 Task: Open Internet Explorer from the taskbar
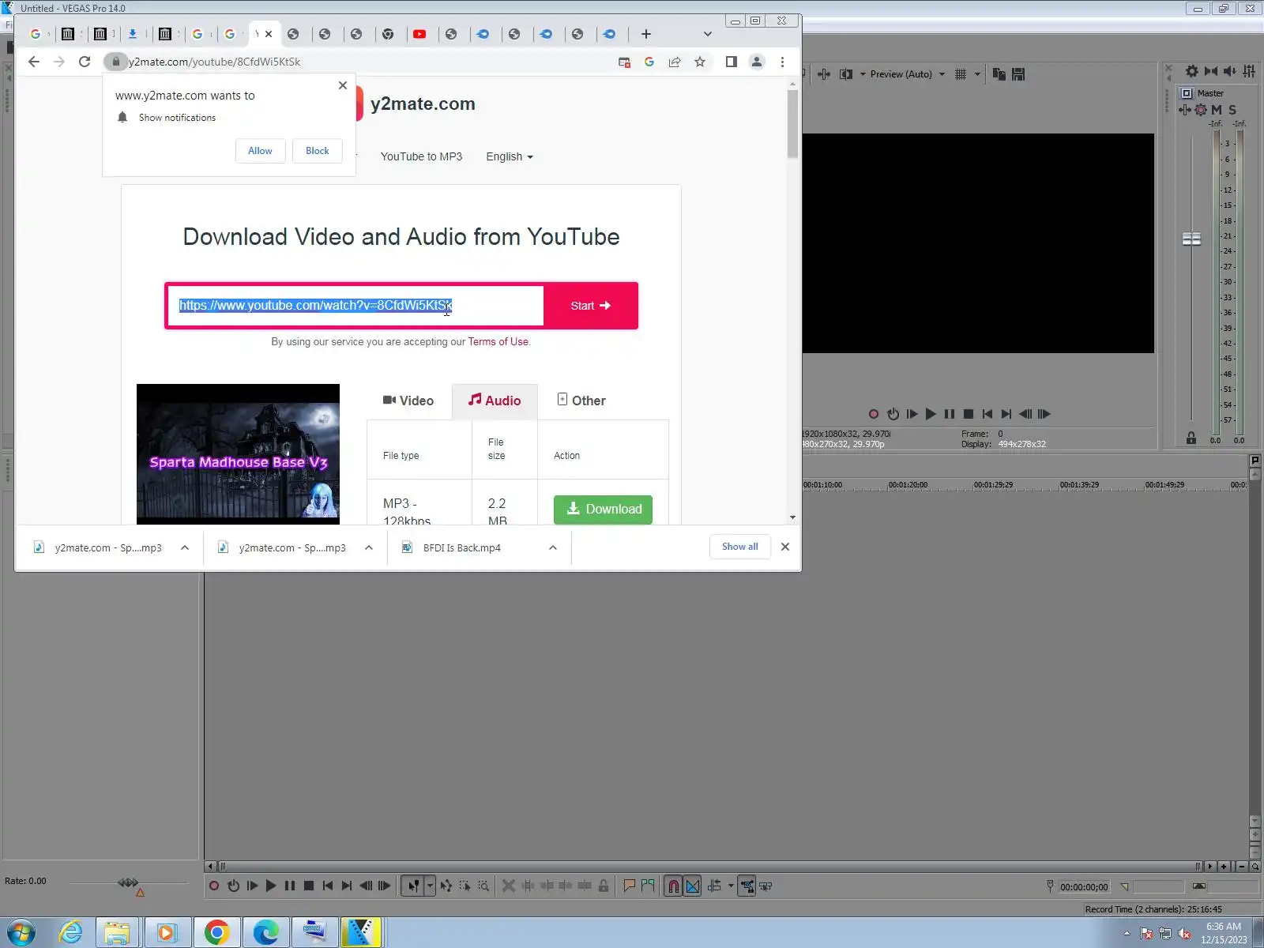click(71, 933)
